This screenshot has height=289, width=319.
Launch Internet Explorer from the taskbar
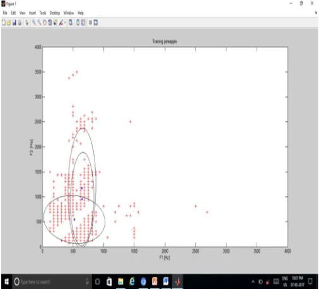(132, 281)
